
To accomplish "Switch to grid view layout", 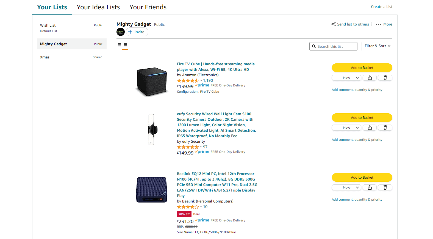I will point(120,45).
